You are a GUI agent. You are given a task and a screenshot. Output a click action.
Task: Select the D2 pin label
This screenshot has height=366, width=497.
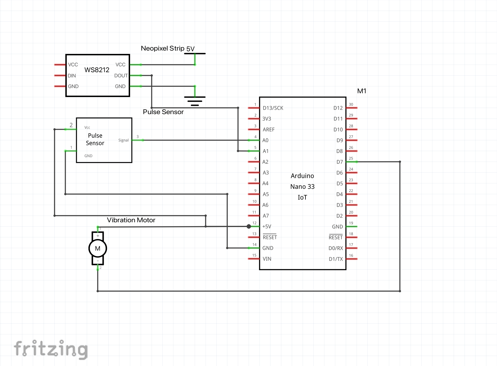[x=340, y=216]
